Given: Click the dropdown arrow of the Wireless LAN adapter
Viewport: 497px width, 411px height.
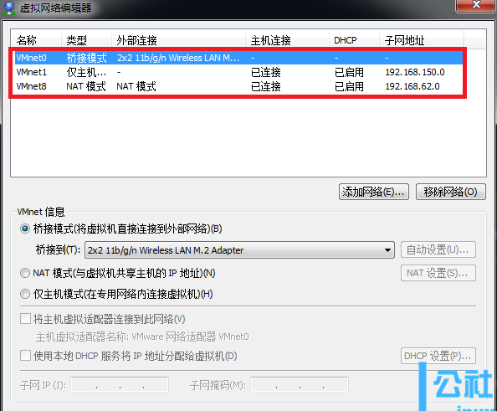Looking at the screenshot, I should pos(387,250).
